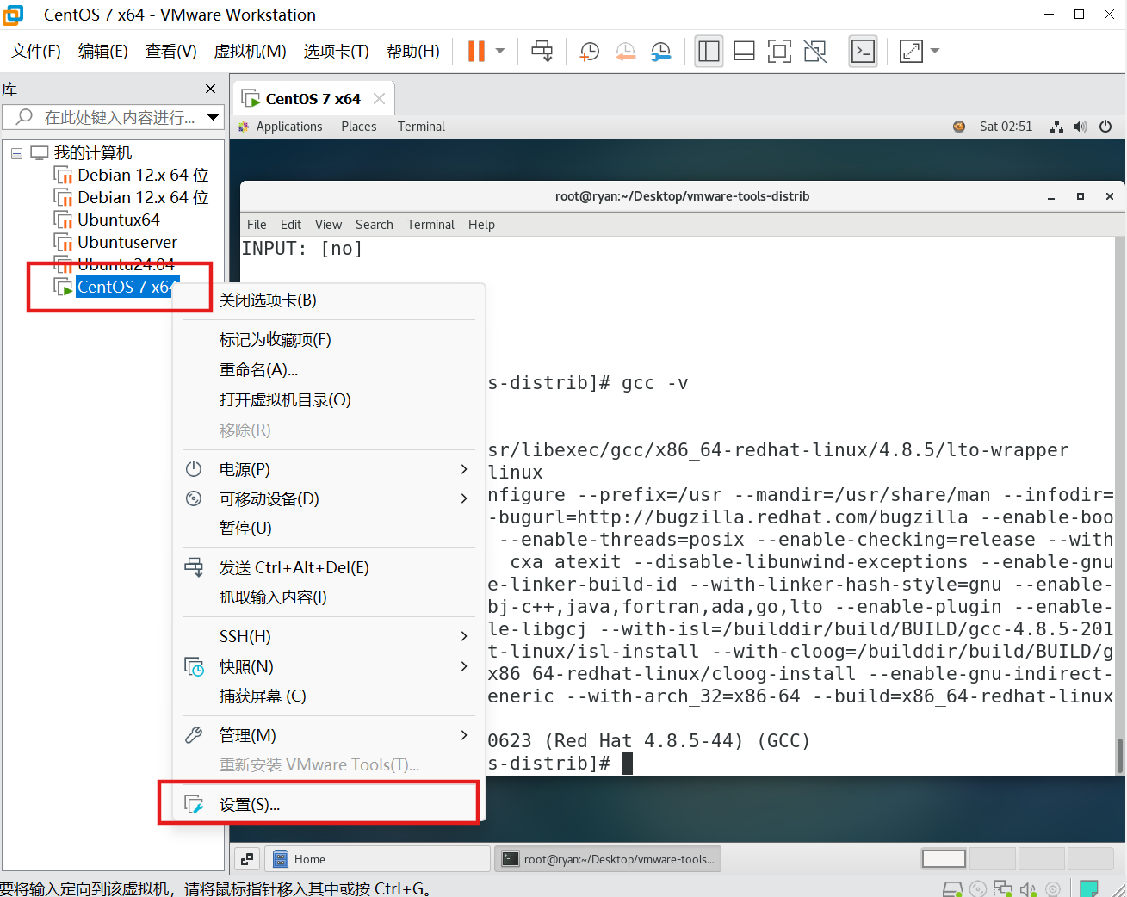Expand the 电源(P) submenu arrow
The image size is (1127, 897).
(464, 469)
